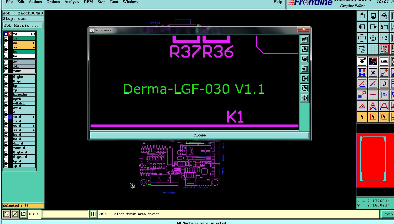Open the Analysis menu
Image resolution: width=394 pixels, height=224 pixels.
72,2
